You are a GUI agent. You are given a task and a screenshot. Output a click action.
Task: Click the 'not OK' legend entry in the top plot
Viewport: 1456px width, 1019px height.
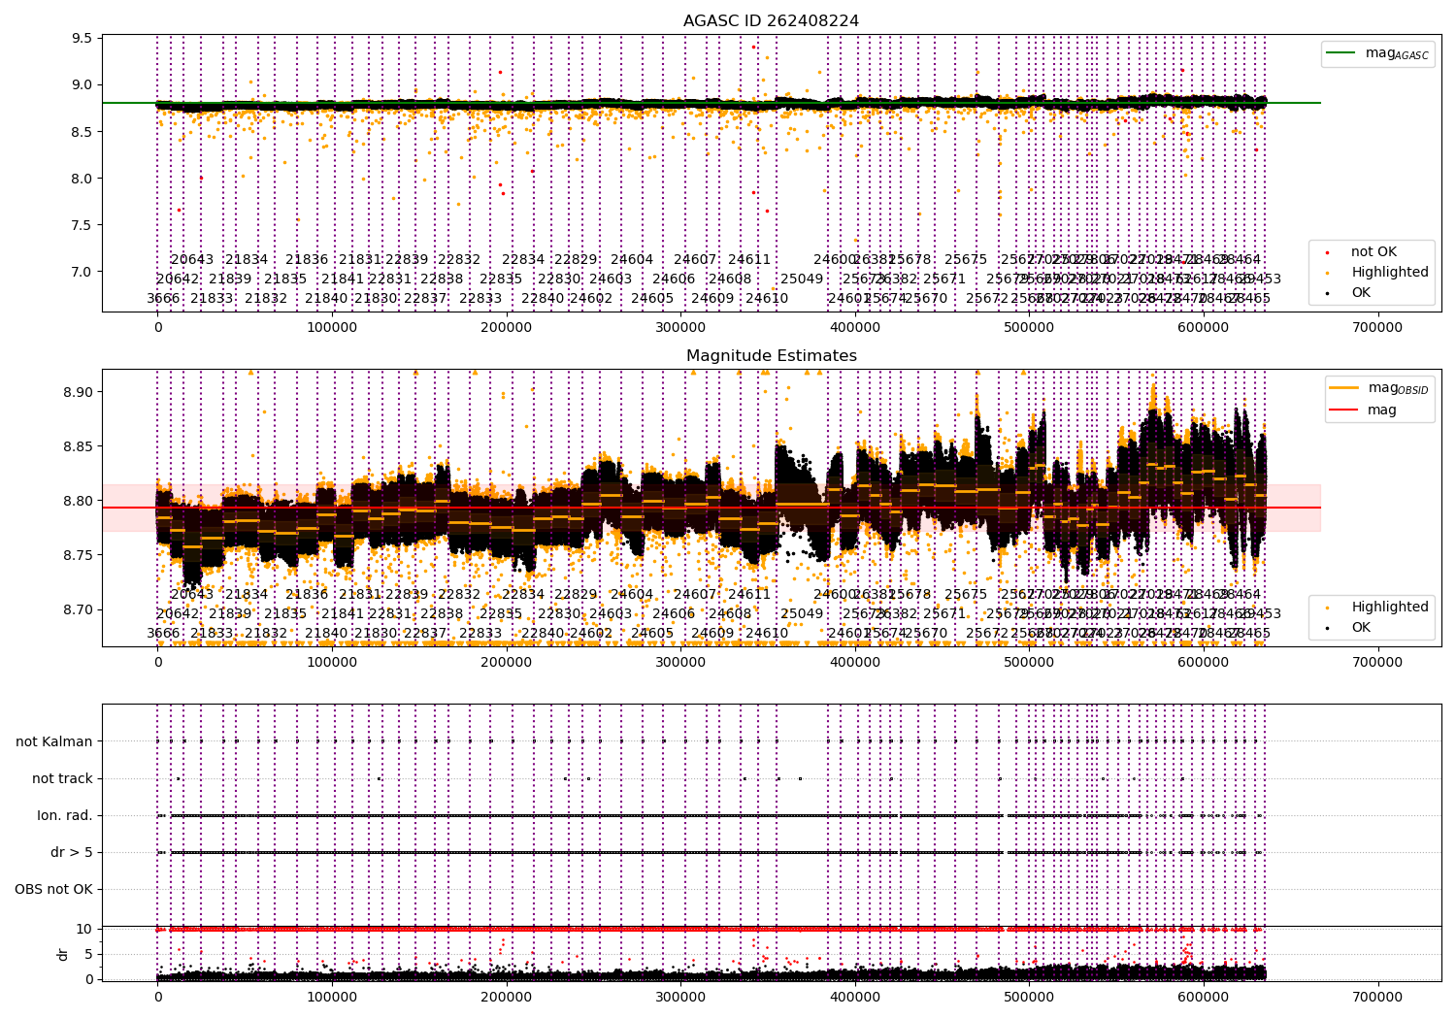(x=1373, y=252)
